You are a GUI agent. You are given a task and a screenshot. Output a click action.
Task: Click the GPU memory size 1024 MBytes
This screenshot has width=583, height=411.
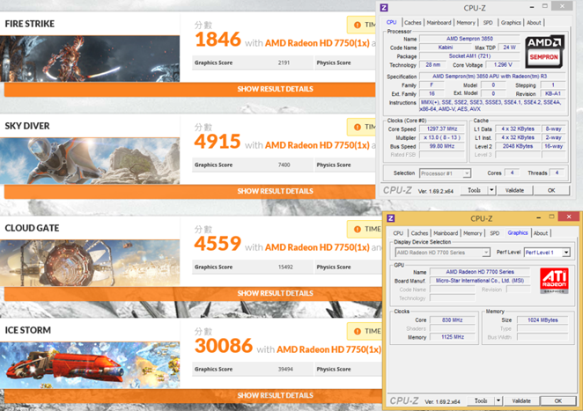point(542,320)
